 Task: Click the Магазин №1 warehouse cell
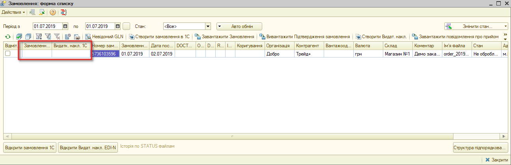[398, 54]
